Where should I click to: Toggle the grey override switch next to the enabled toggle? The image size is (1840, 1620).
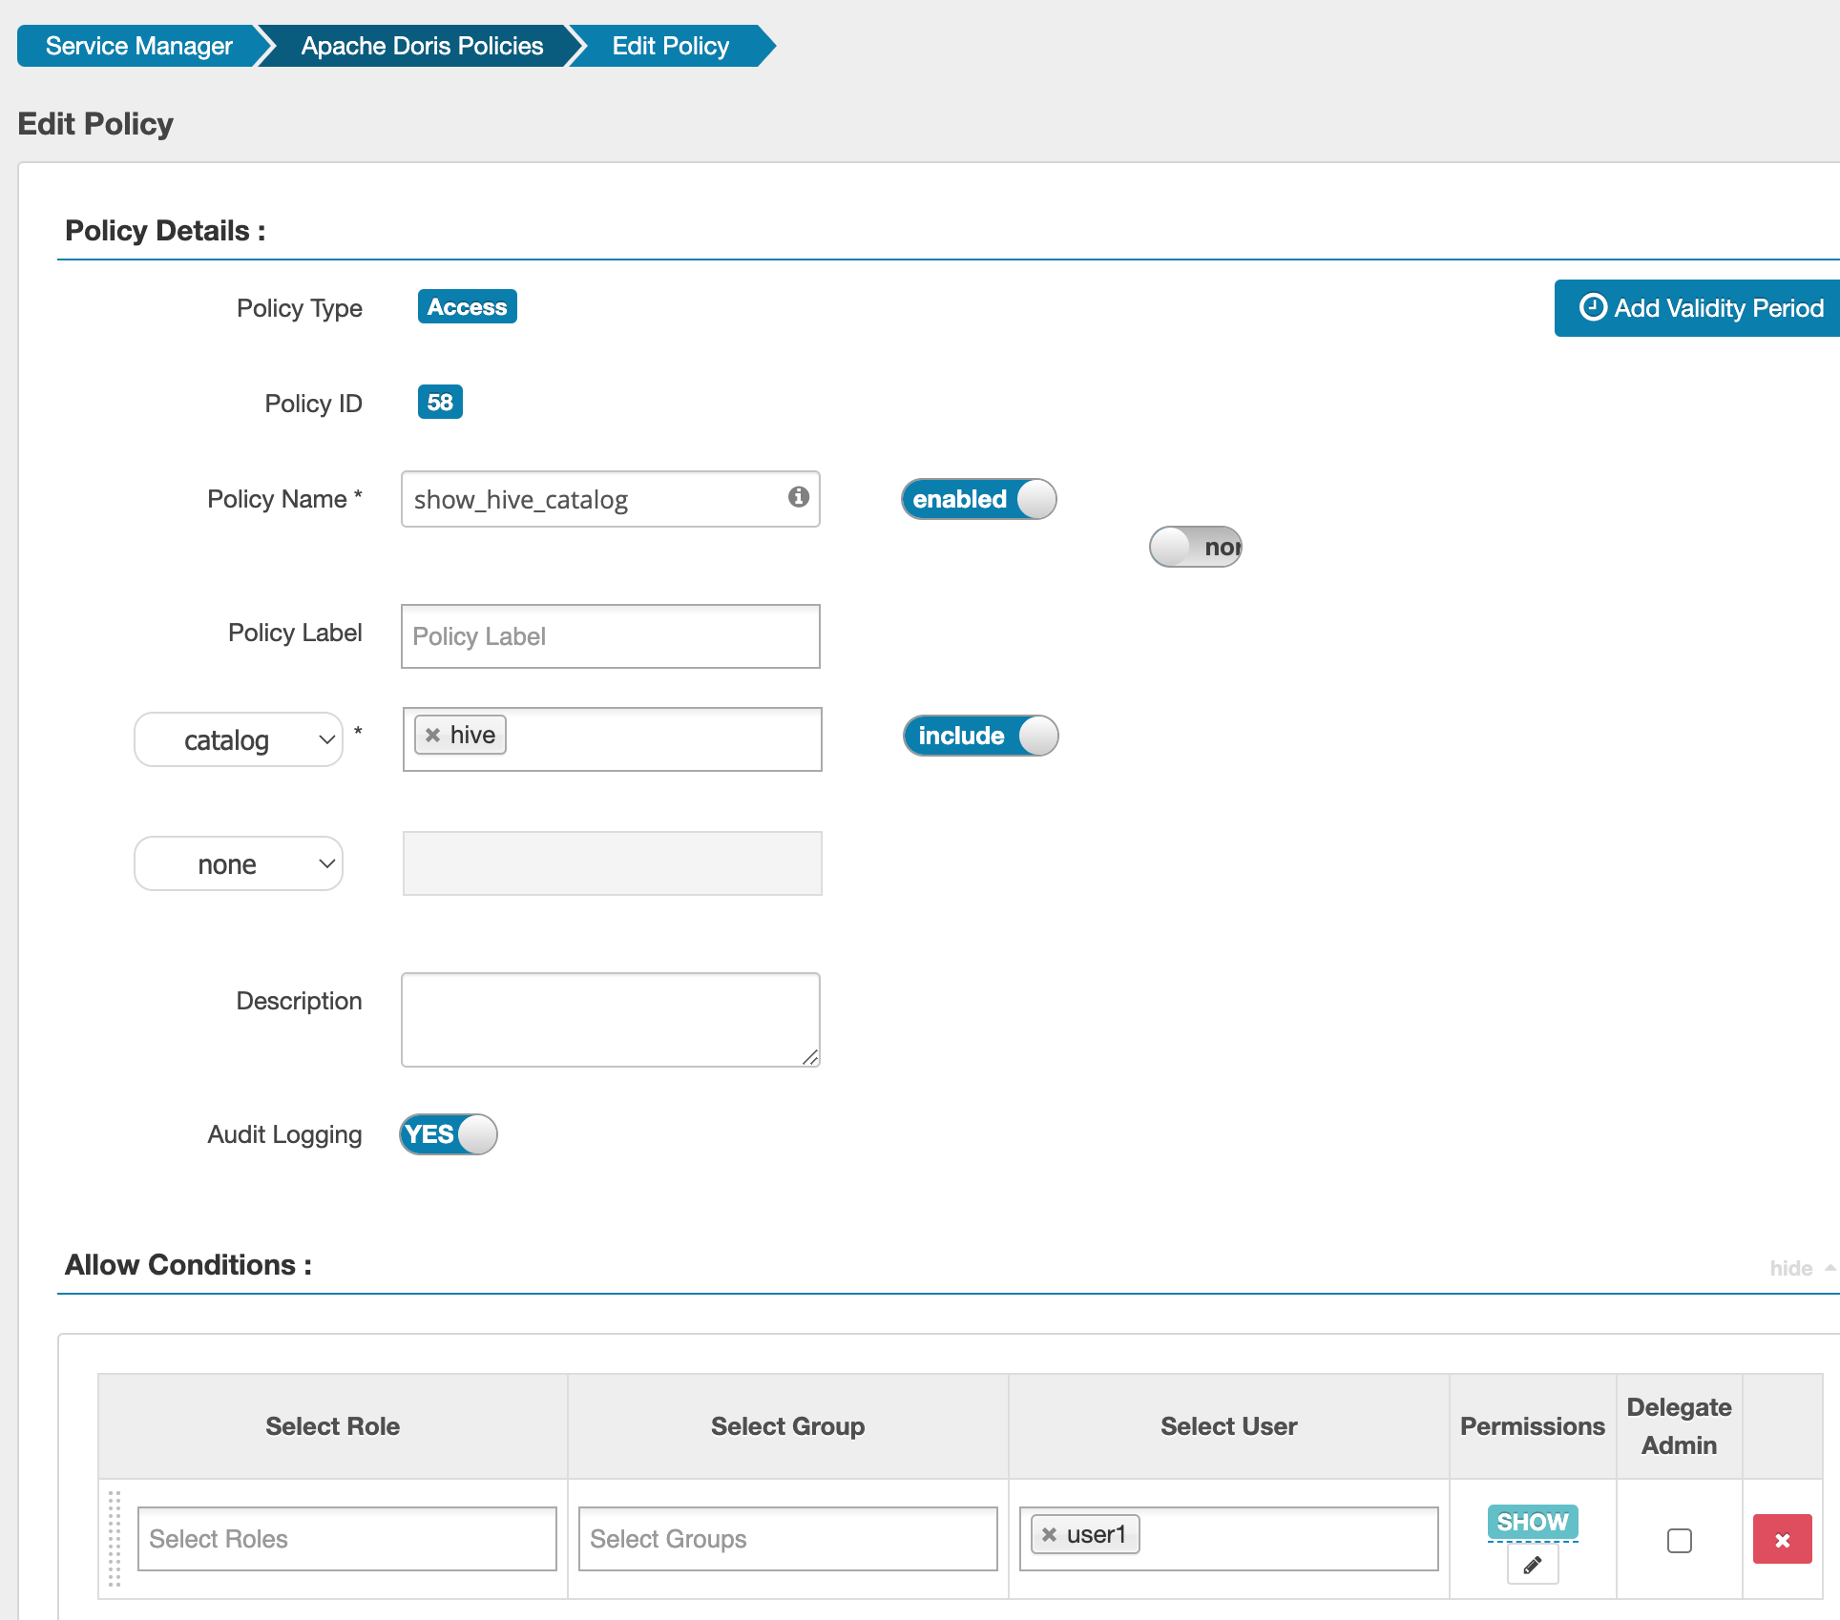pyautogui.click(x=1195, y=547)
